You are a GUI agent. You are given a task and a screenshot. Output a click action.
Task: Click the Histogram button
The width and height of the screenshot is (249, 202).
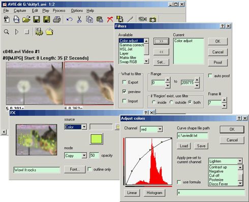[154, 192]
